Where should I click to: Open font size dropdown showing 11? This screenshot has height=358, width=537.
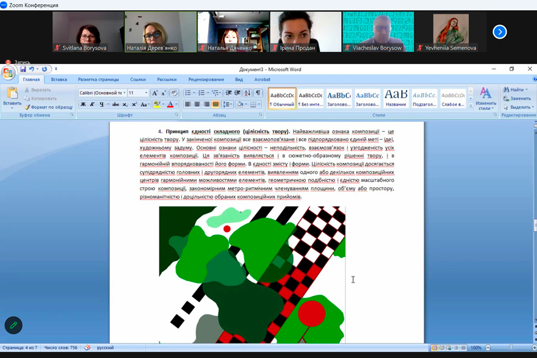(x=146, y=93)
